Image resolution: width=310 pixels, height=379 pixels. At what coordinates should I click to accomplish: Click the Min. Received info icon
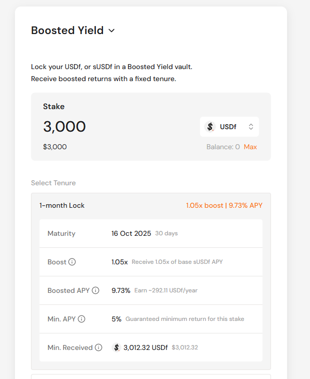click(x=98, y=347)
